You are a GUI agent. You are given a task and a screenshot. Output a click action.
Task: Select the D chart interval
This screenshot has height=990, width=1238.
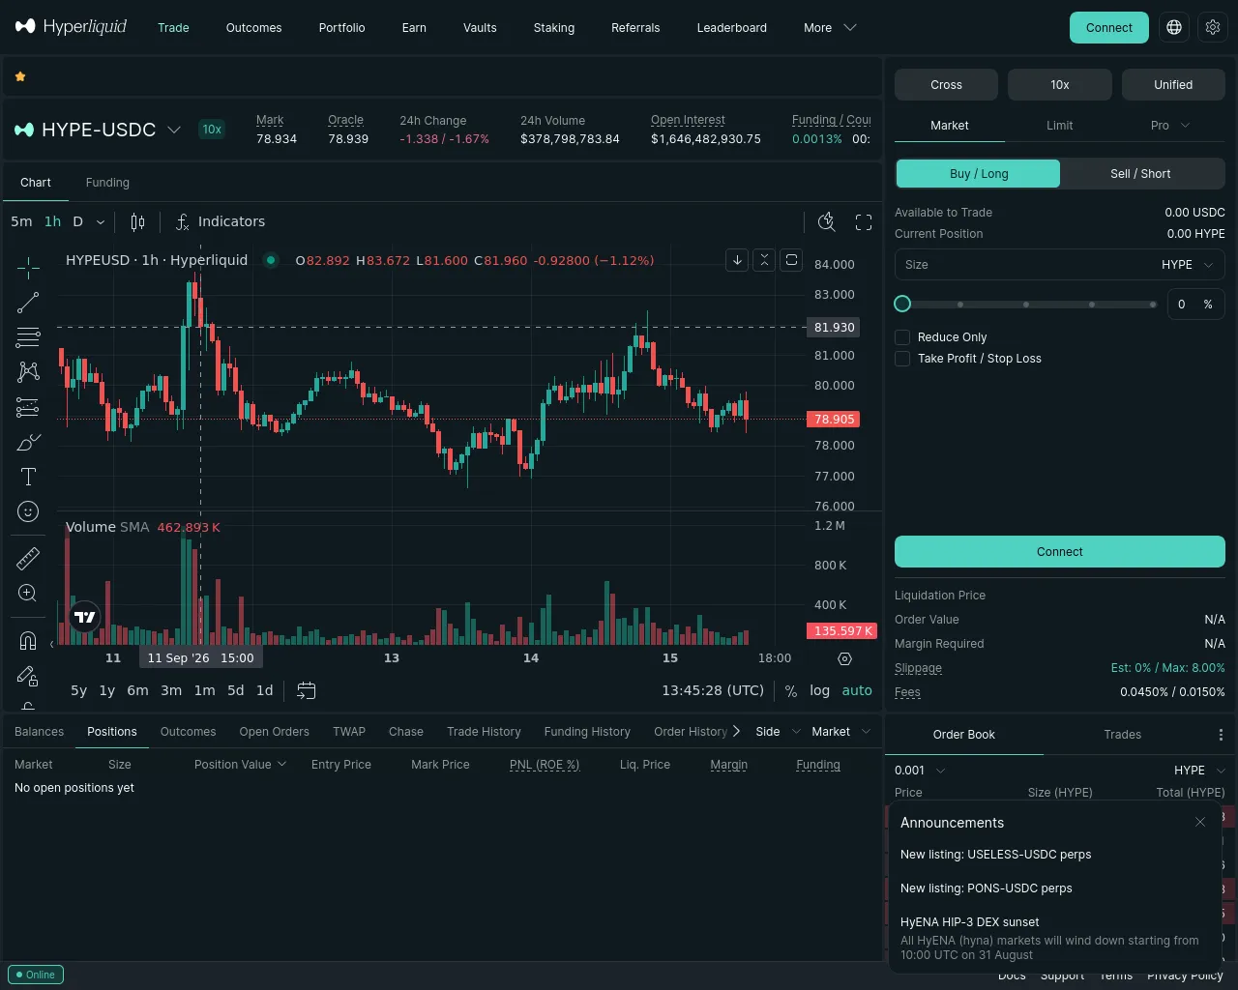77,221
